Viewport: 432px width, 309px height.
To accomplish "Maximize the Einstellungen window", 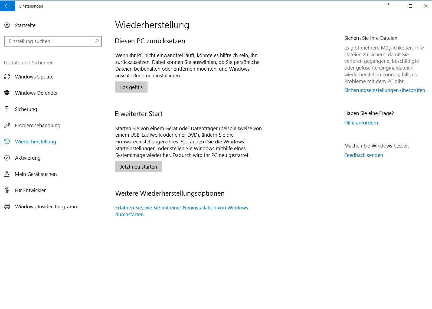I will (410, 6).
